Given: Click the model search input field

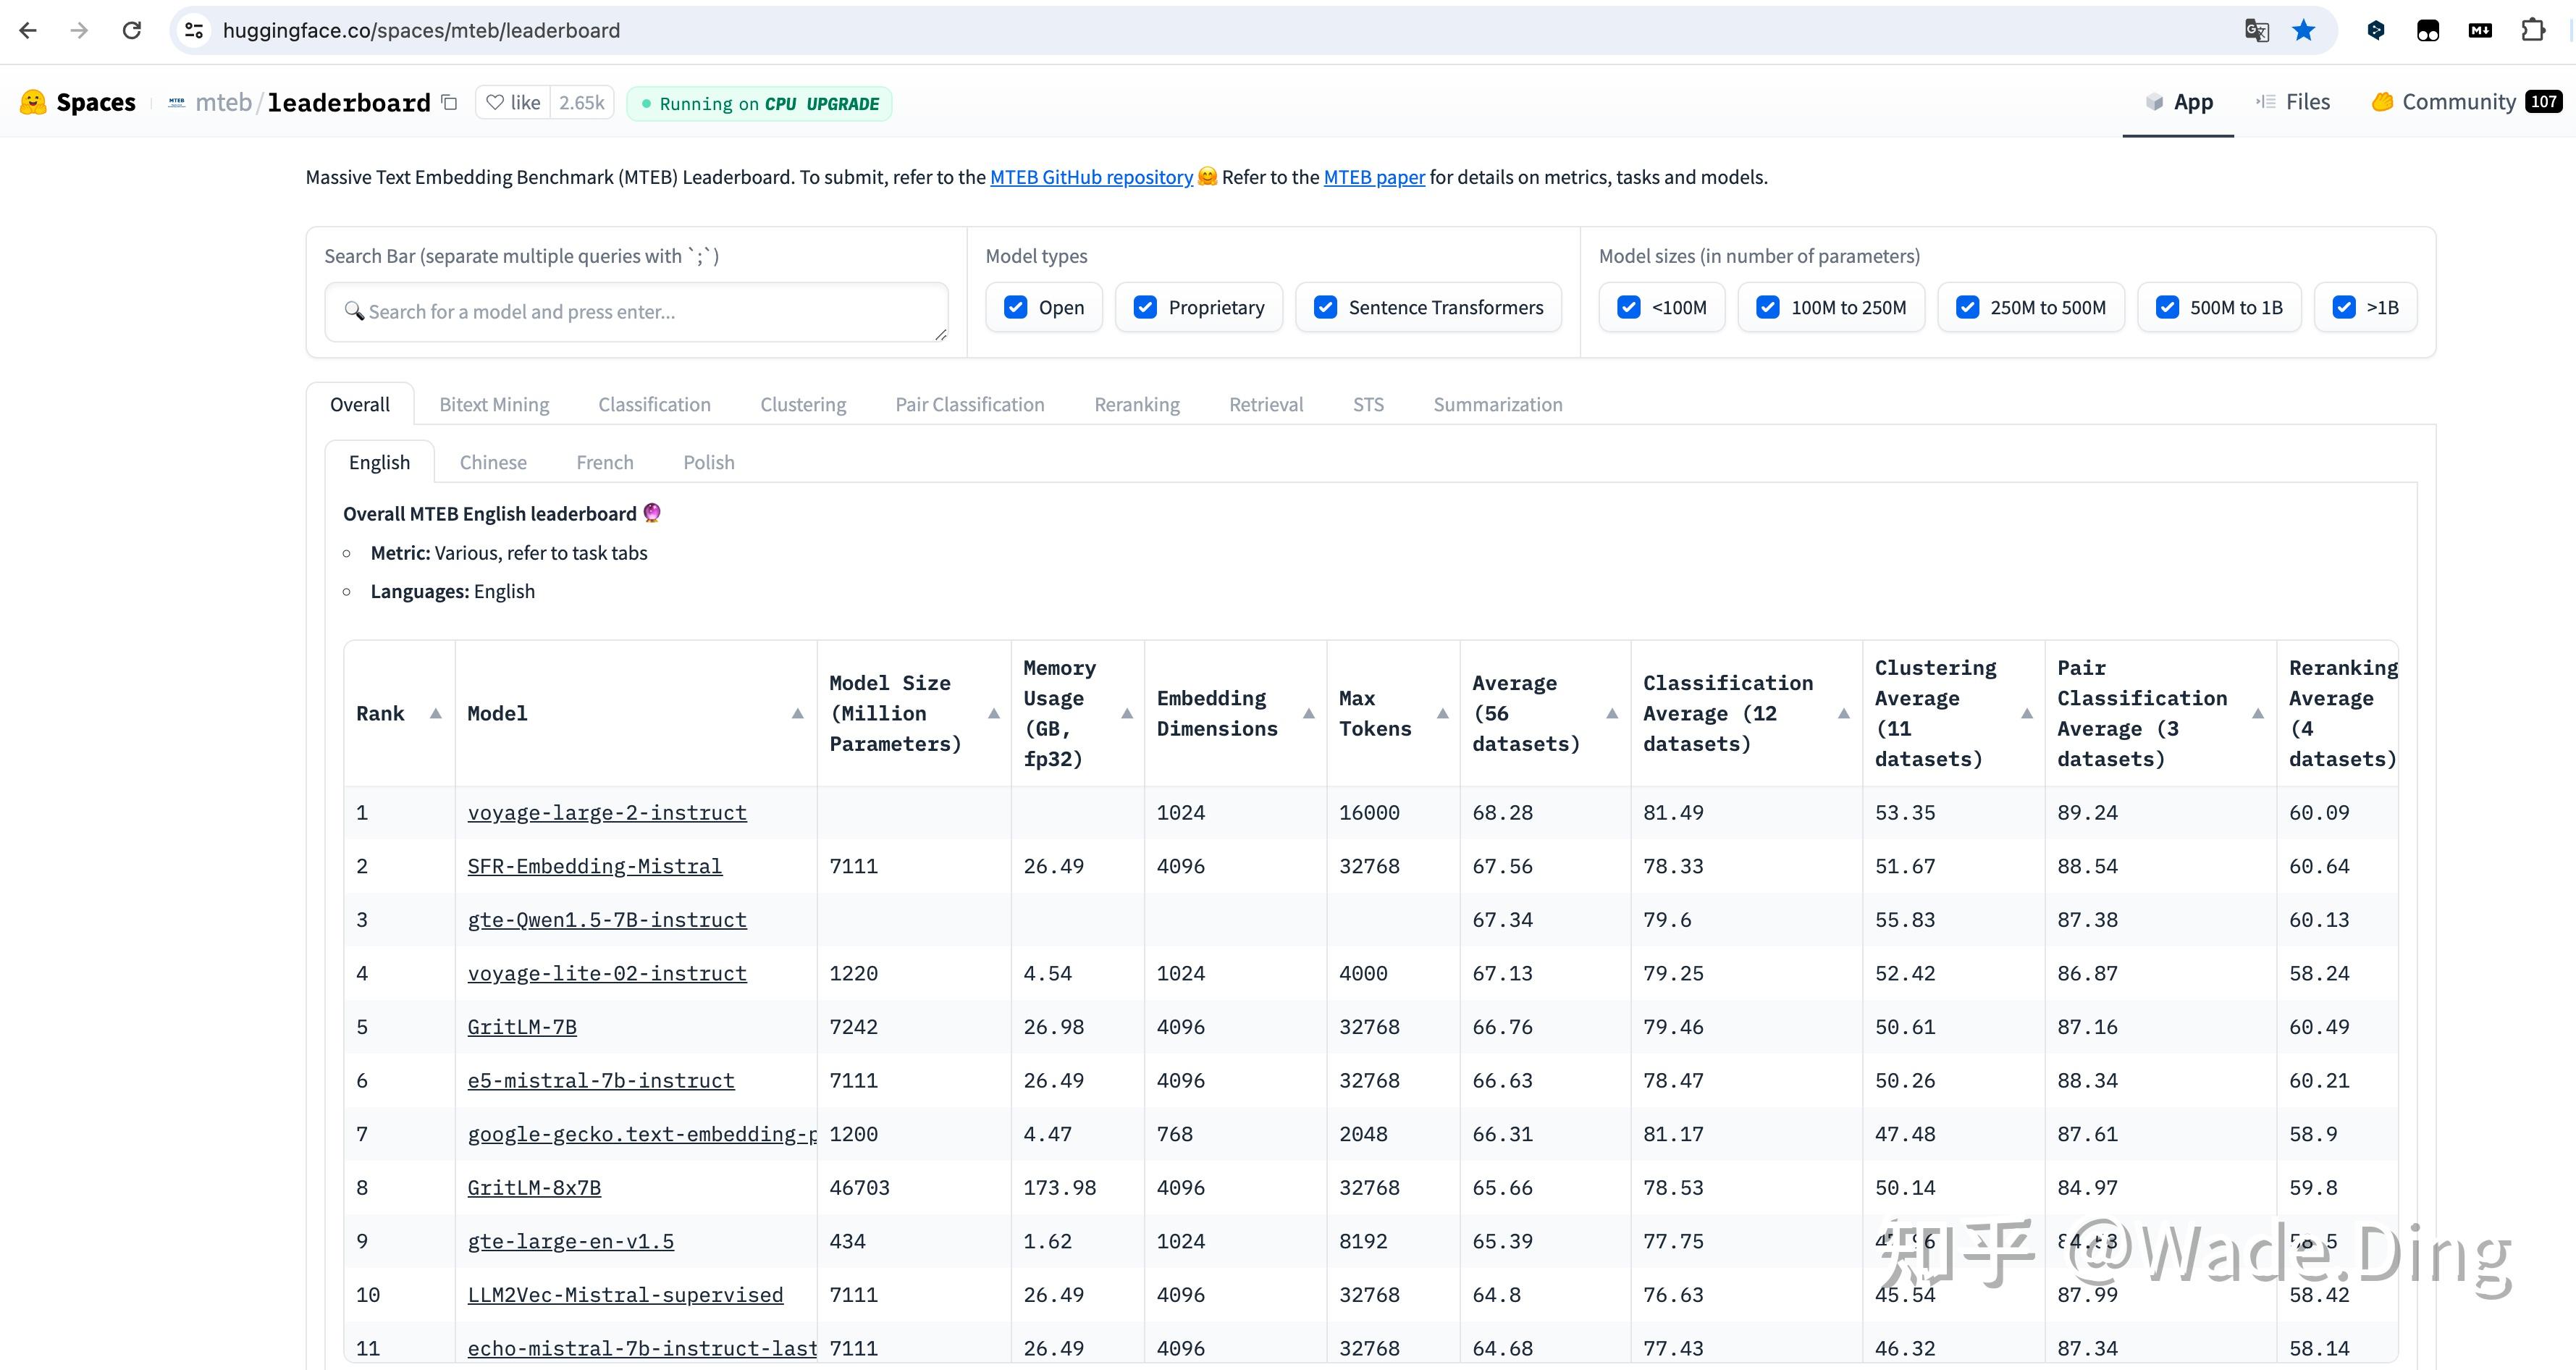Looking at the screenshot, I should coord(636,312).
